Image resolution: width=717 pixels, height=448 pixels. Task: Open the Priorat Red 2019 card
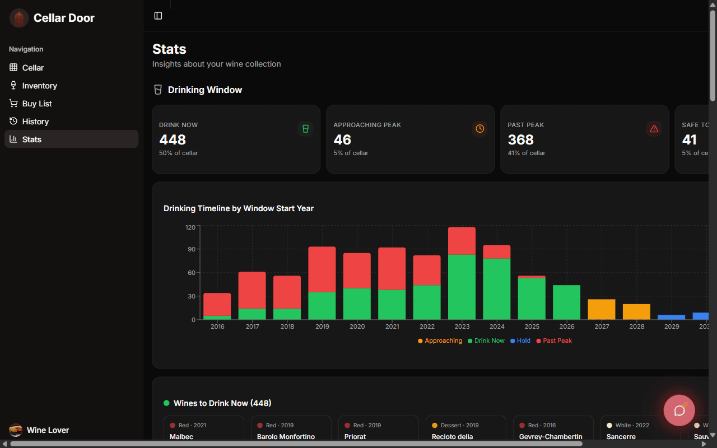click(379, 428)
